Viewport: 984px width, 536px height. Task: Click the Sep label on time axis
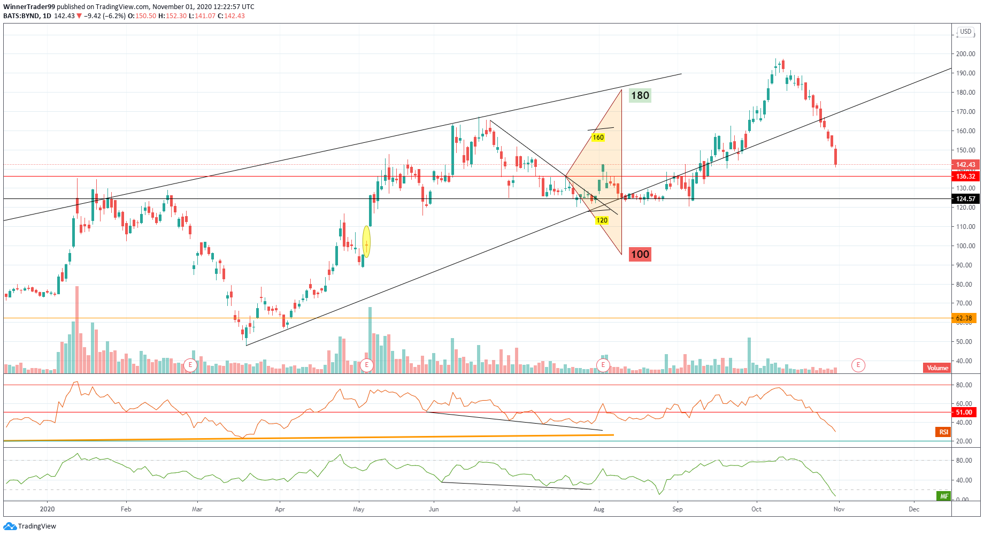(678, 509)
